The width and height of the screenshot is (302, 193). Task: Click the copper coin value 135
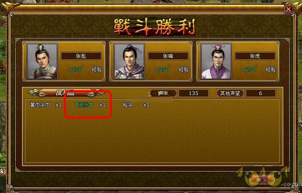[x=193, y=93]
